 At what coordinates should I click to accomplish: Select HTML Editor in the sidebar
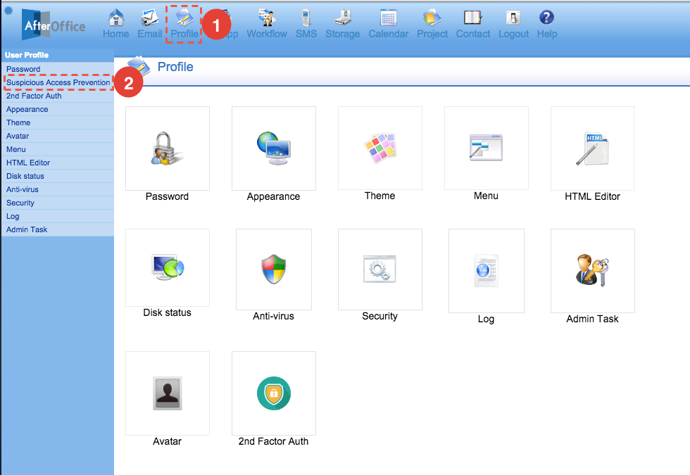(58, 163)
